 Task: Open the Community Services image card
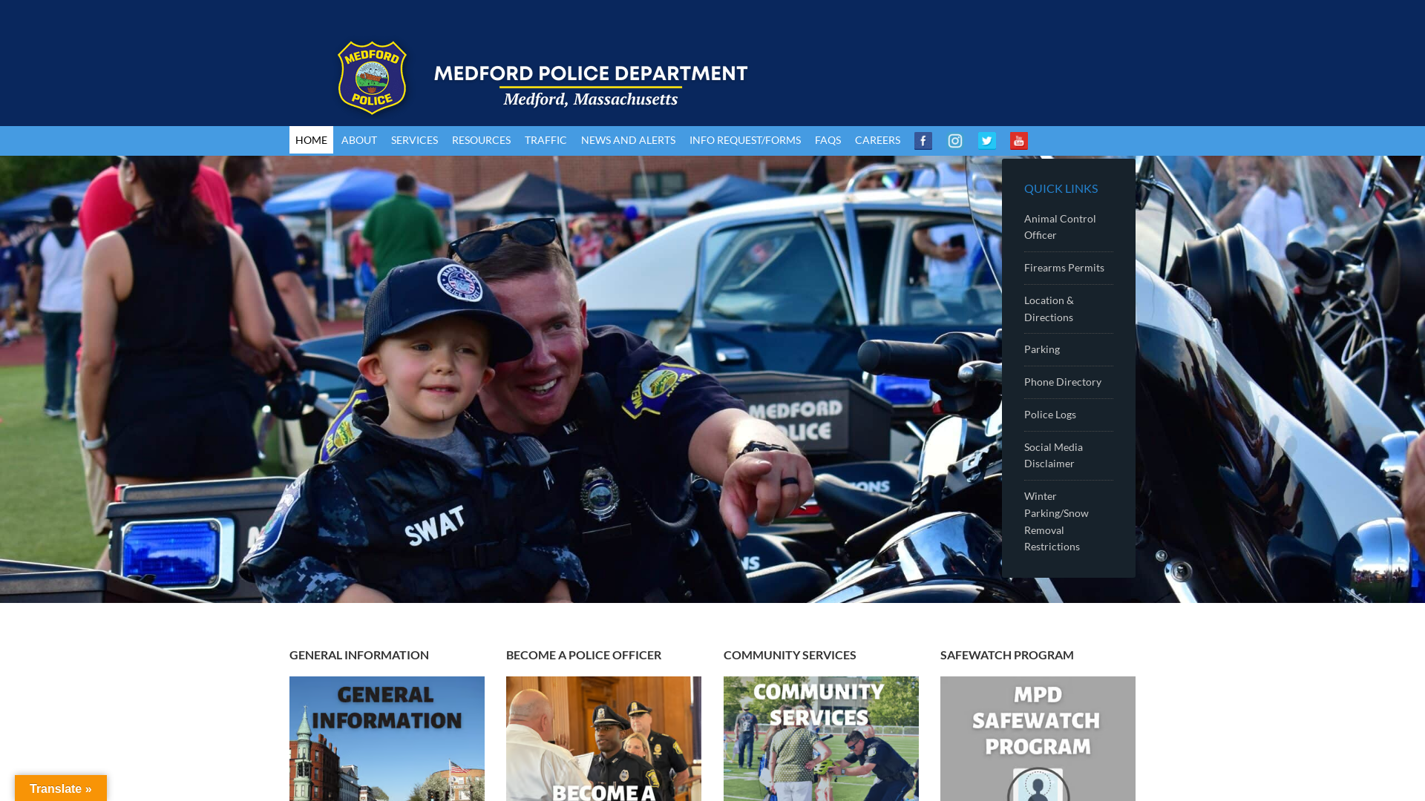pyautogui.click(x=821, y=739)
